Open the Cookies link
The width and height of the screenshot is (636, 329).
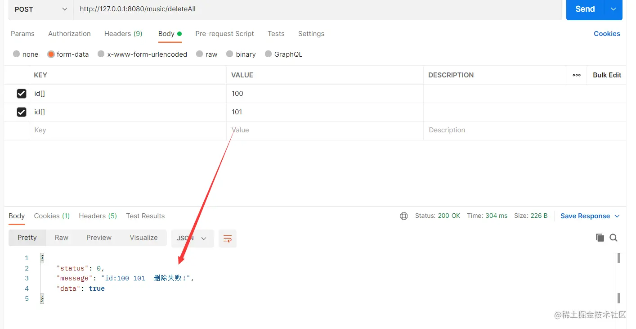pos(607,34)
